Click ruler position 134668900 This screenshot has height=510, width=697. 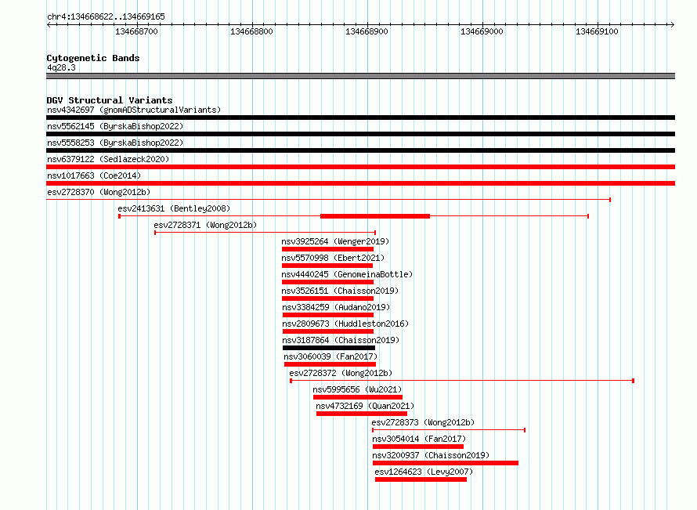click(x=367, y=31)
